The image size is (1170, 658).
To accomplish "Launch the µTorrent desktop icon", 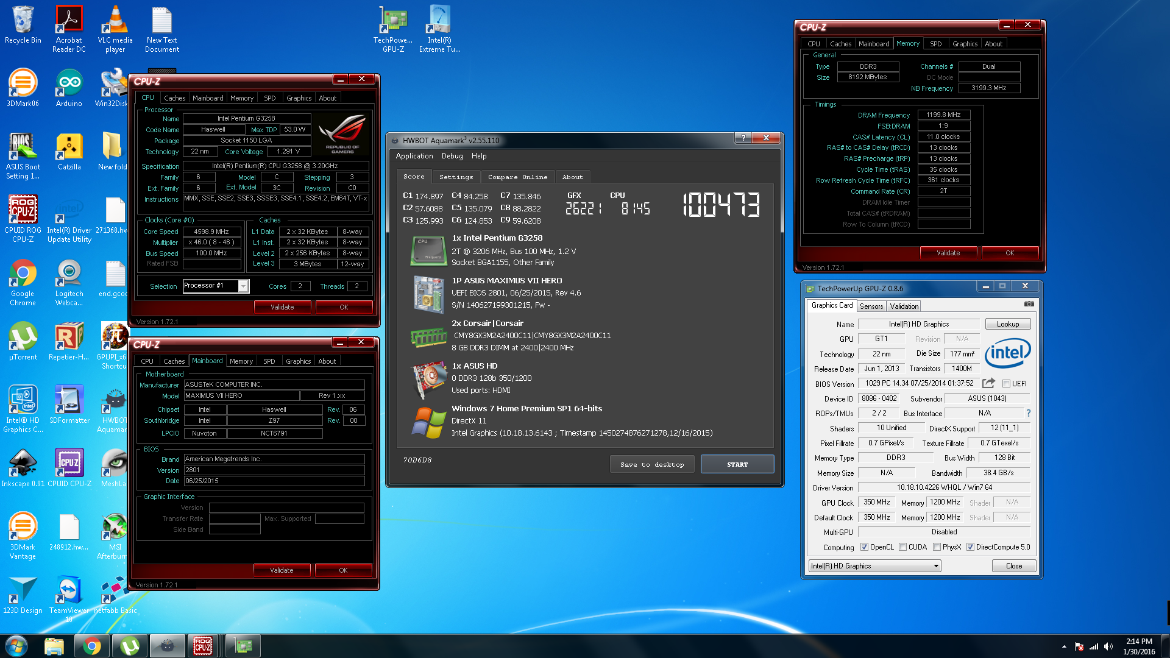I will [x=23, y=341].
